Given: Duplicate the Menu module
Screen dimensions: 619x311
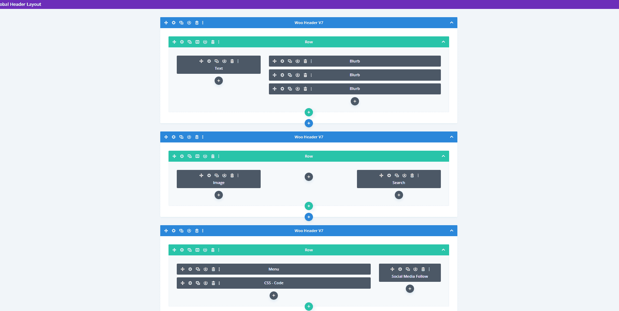Looking at the screenshot, I should click(198, 269).
